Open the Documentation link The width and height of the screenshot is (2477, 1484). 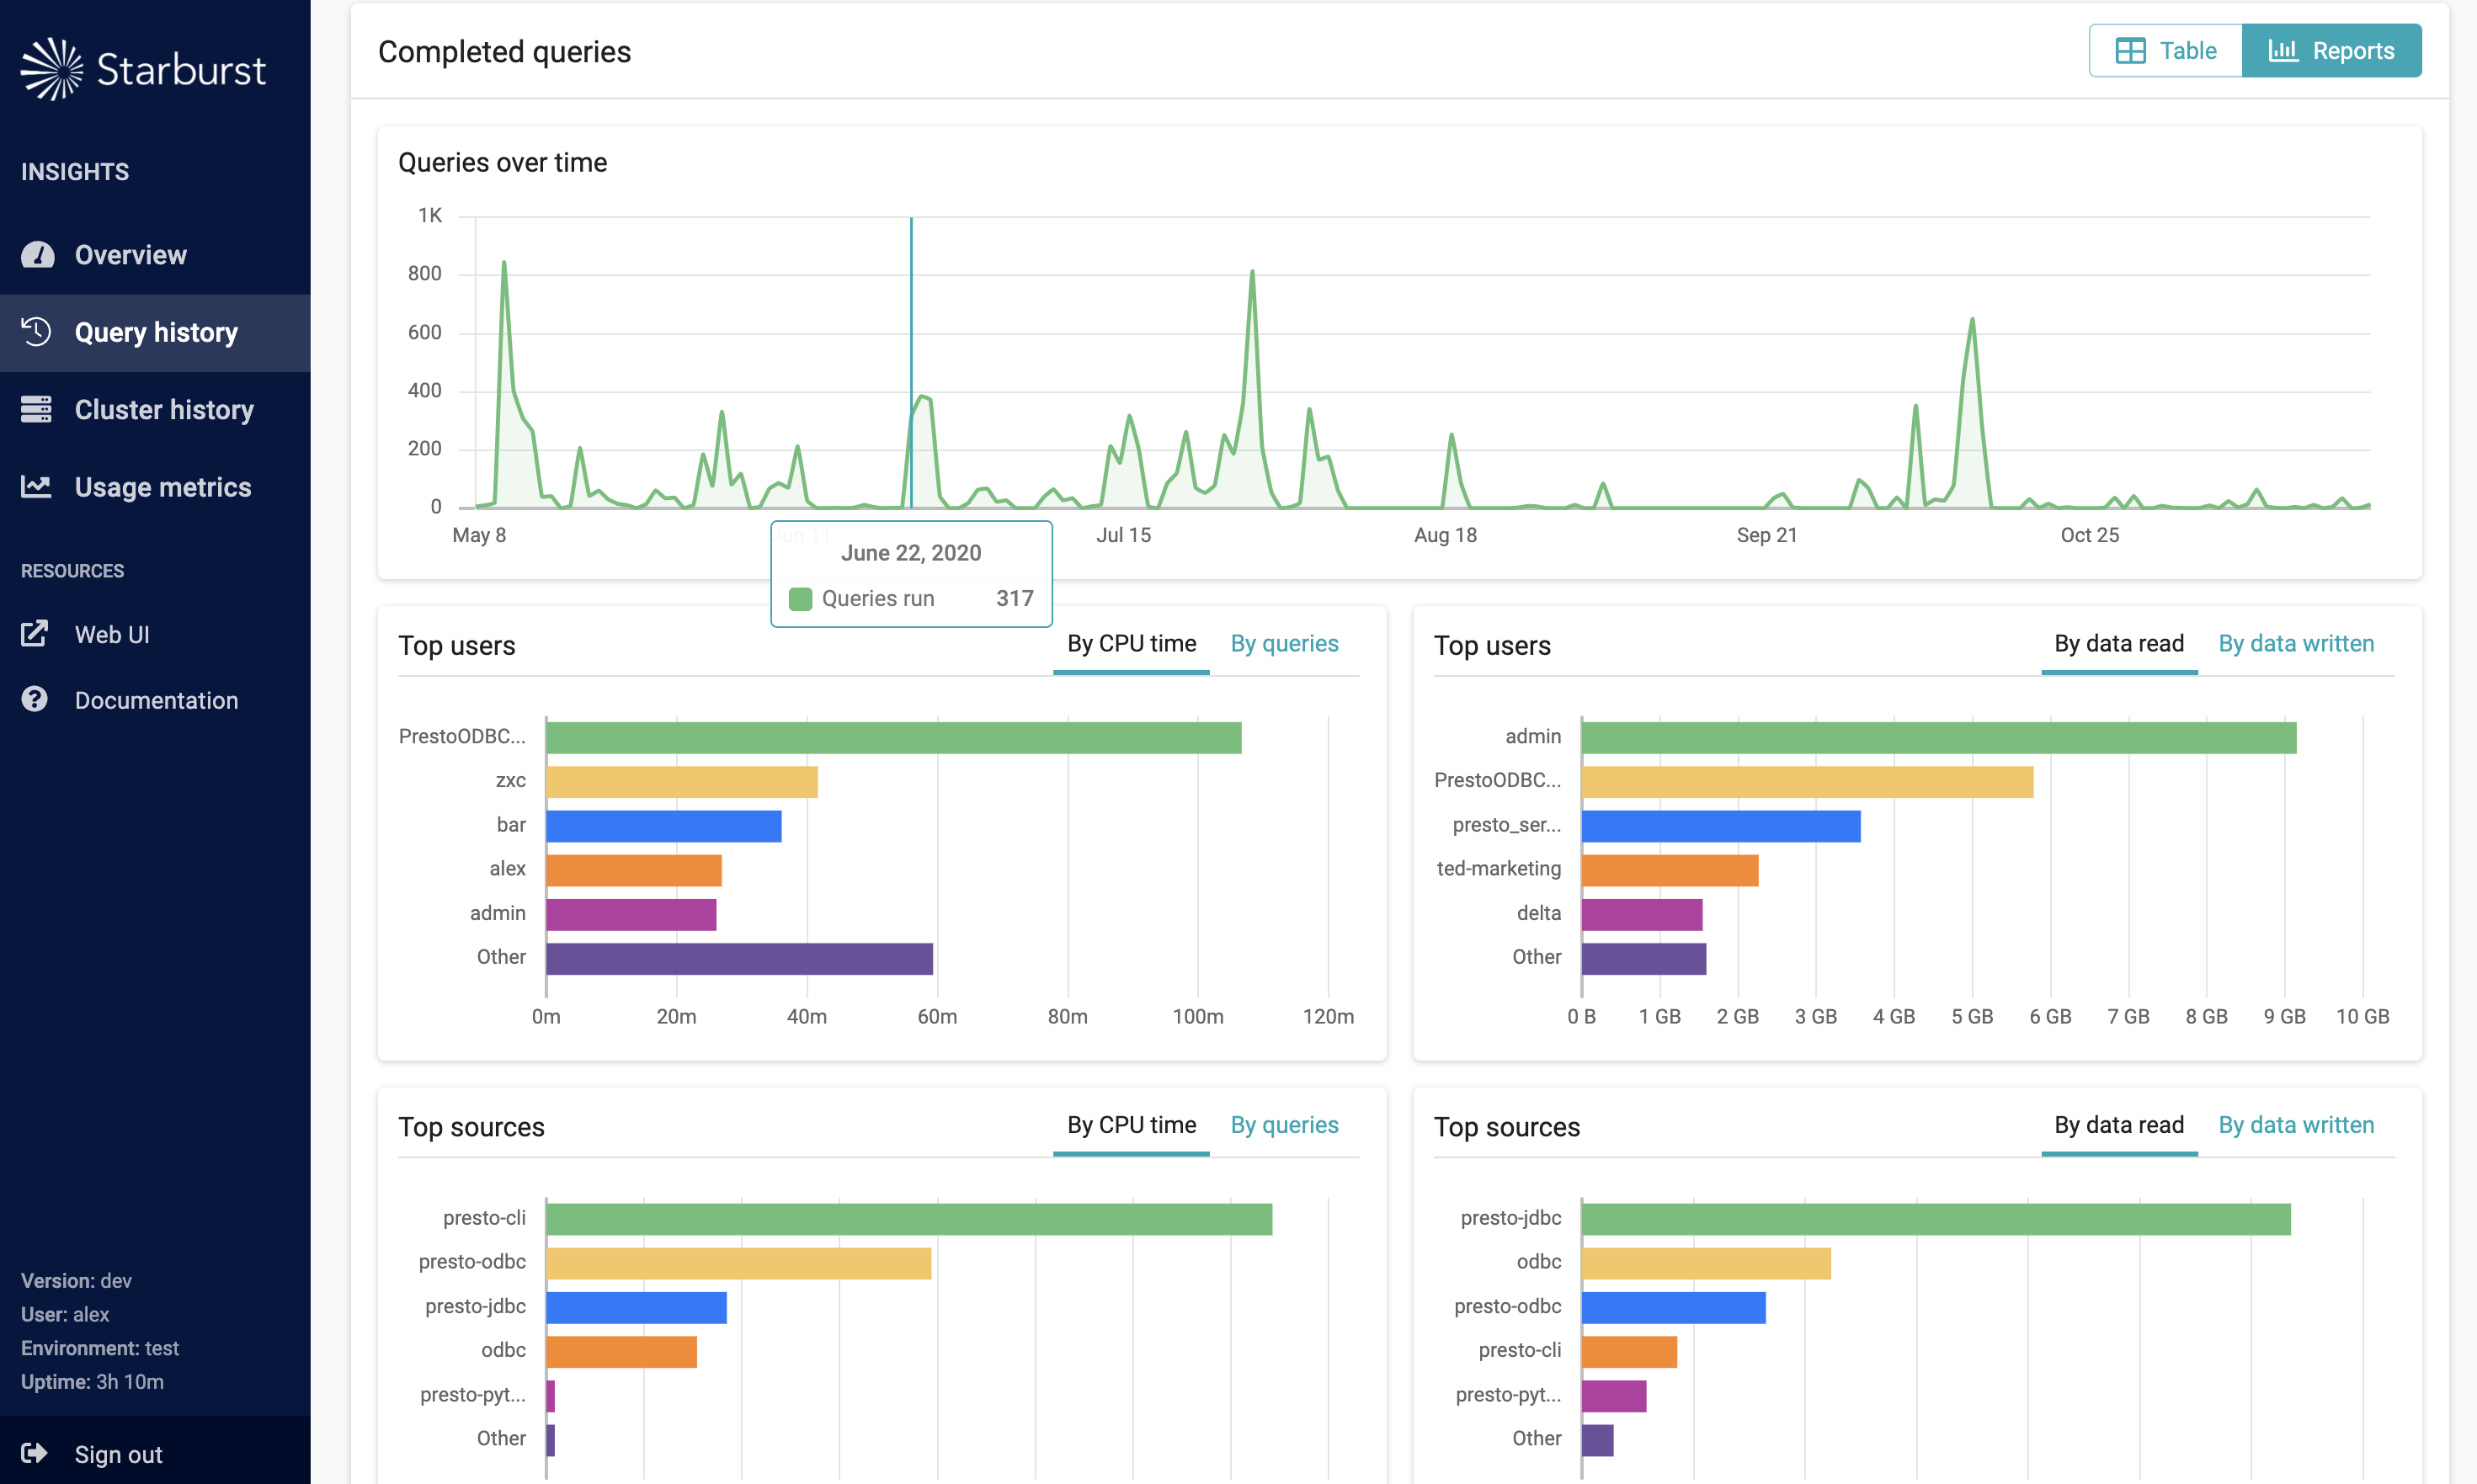tap(156, 700)
